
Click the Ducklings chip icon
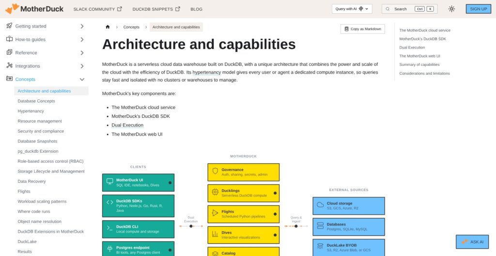click(x=215, y=192)
